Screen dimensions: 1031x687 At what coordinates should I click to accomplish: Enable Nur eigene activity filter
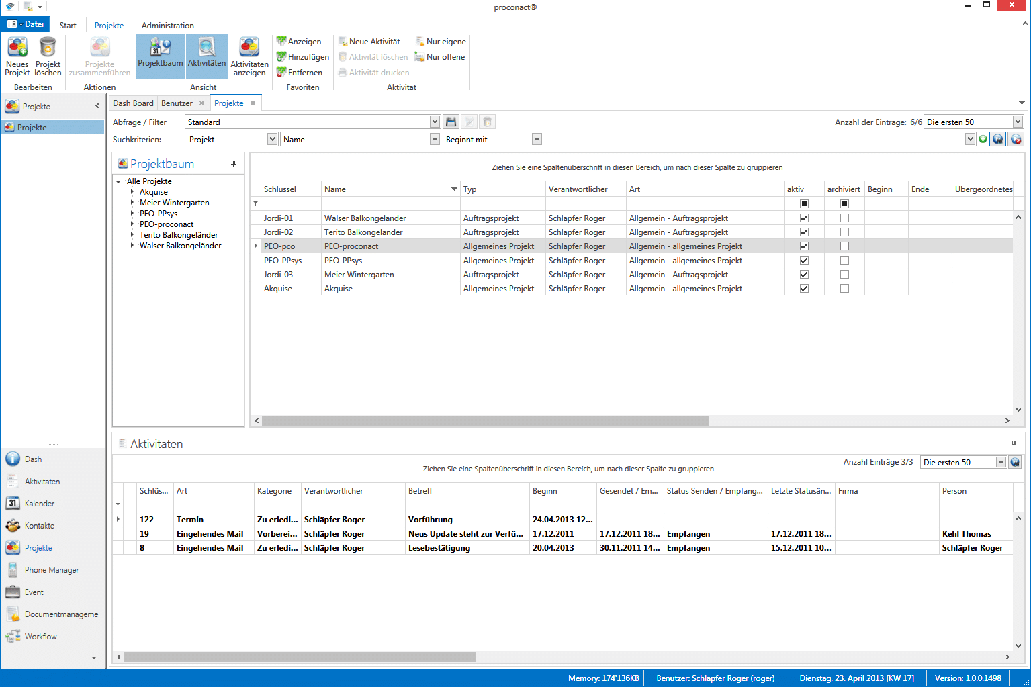pos(441,42)
